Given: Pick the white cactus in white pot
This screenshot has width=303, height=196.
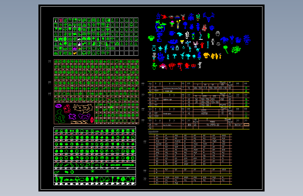Looking at the screenshot, I should [x=187, y=35].
